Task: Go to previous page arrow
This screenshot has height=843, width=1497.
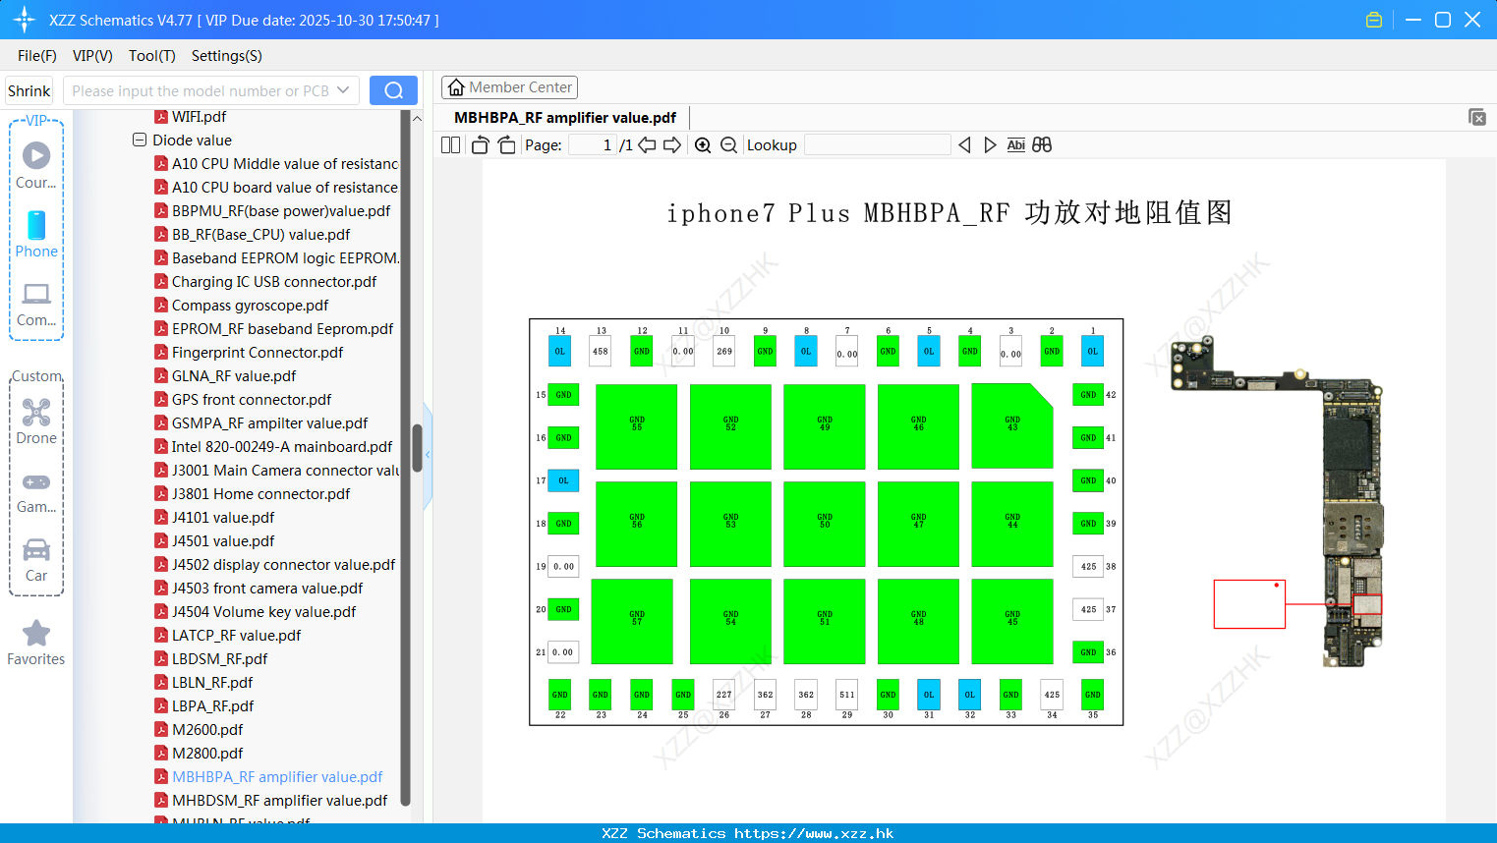Action: click(647, 145)
